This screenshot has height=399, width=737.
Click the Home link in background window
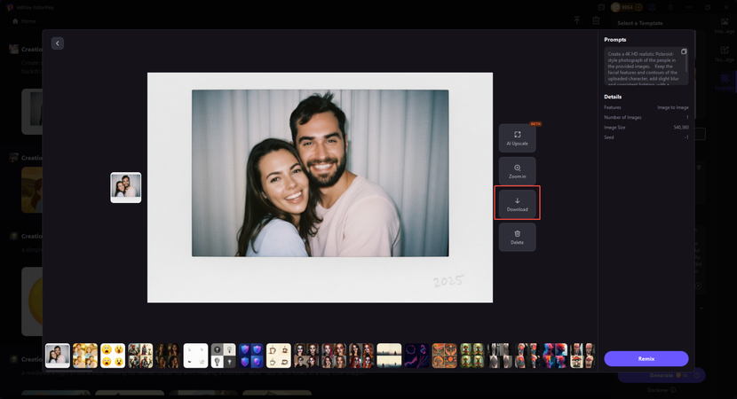click(24, 21)
